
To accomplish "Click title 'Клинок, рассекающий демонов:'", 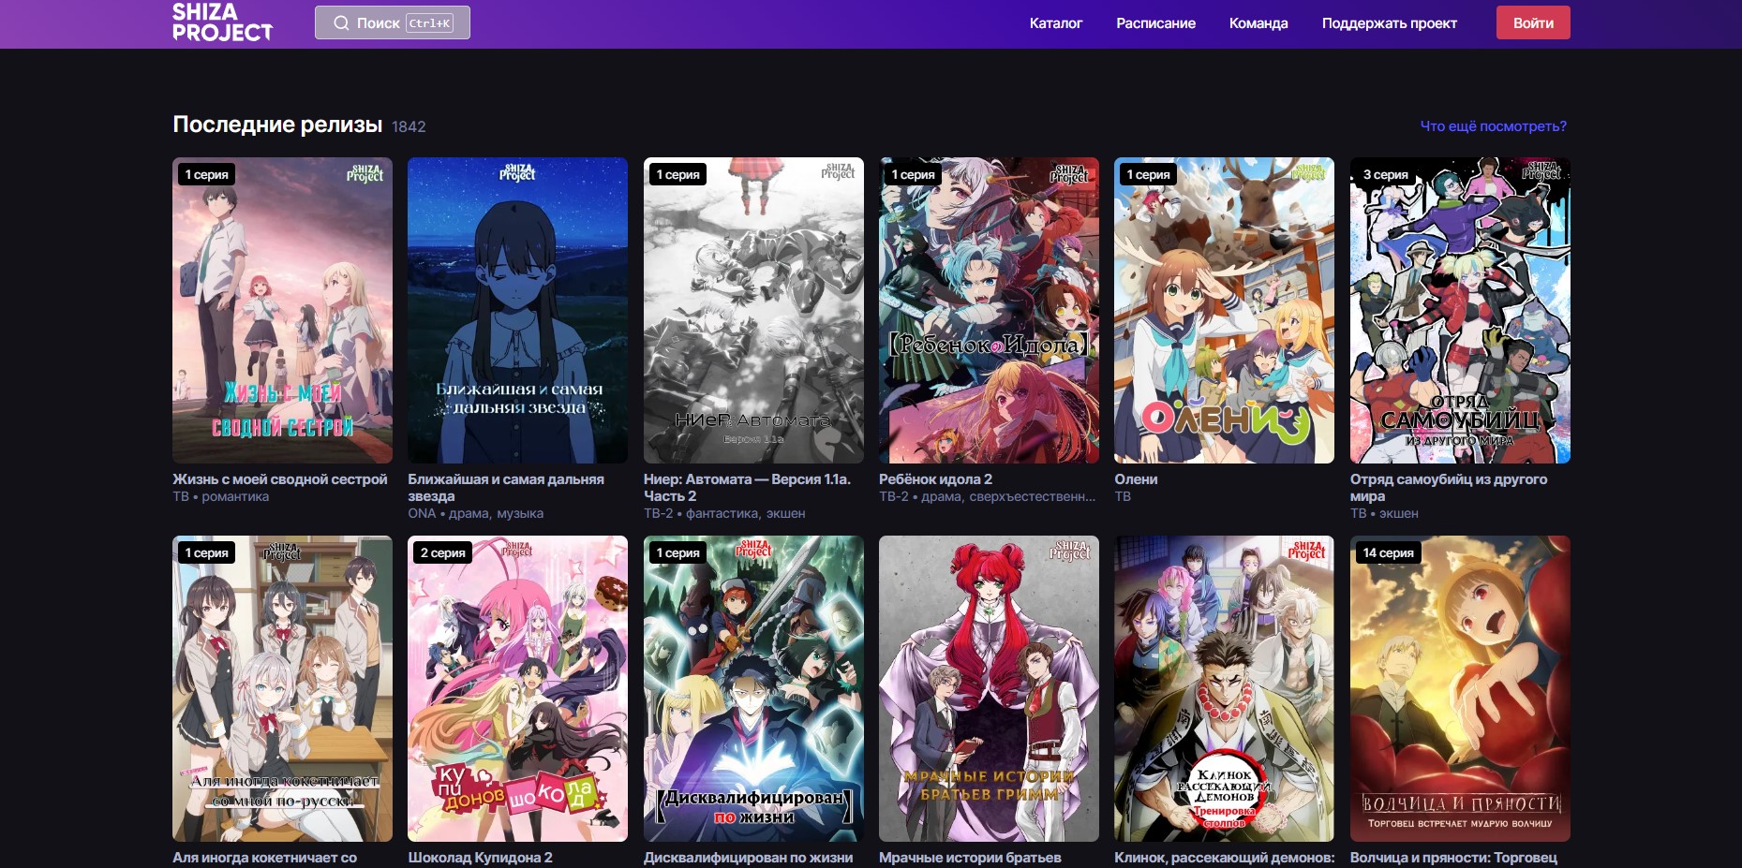I will point(1224,858).
